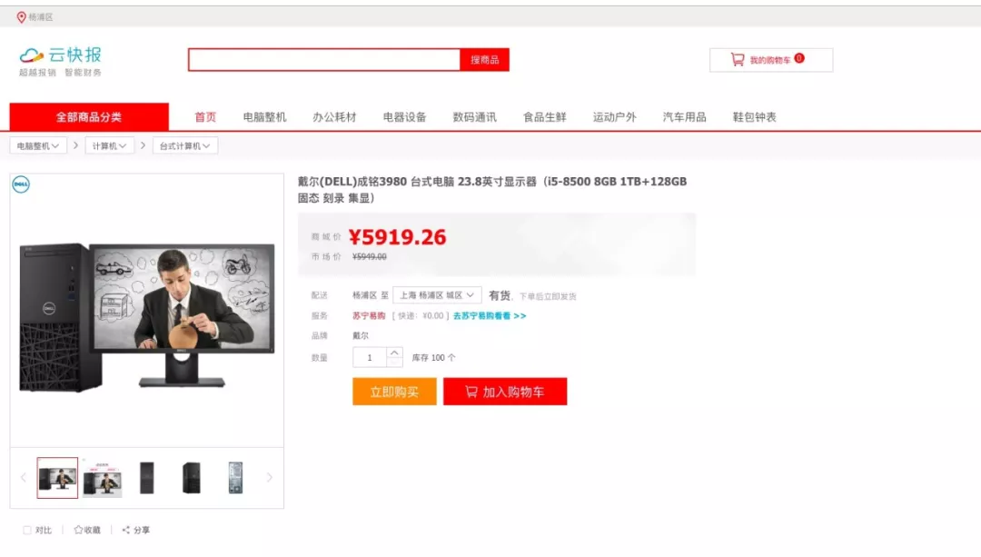Click the 搜商品 search button
The image size is (981, 557).
pyautogui.click(x=485, y=60)
